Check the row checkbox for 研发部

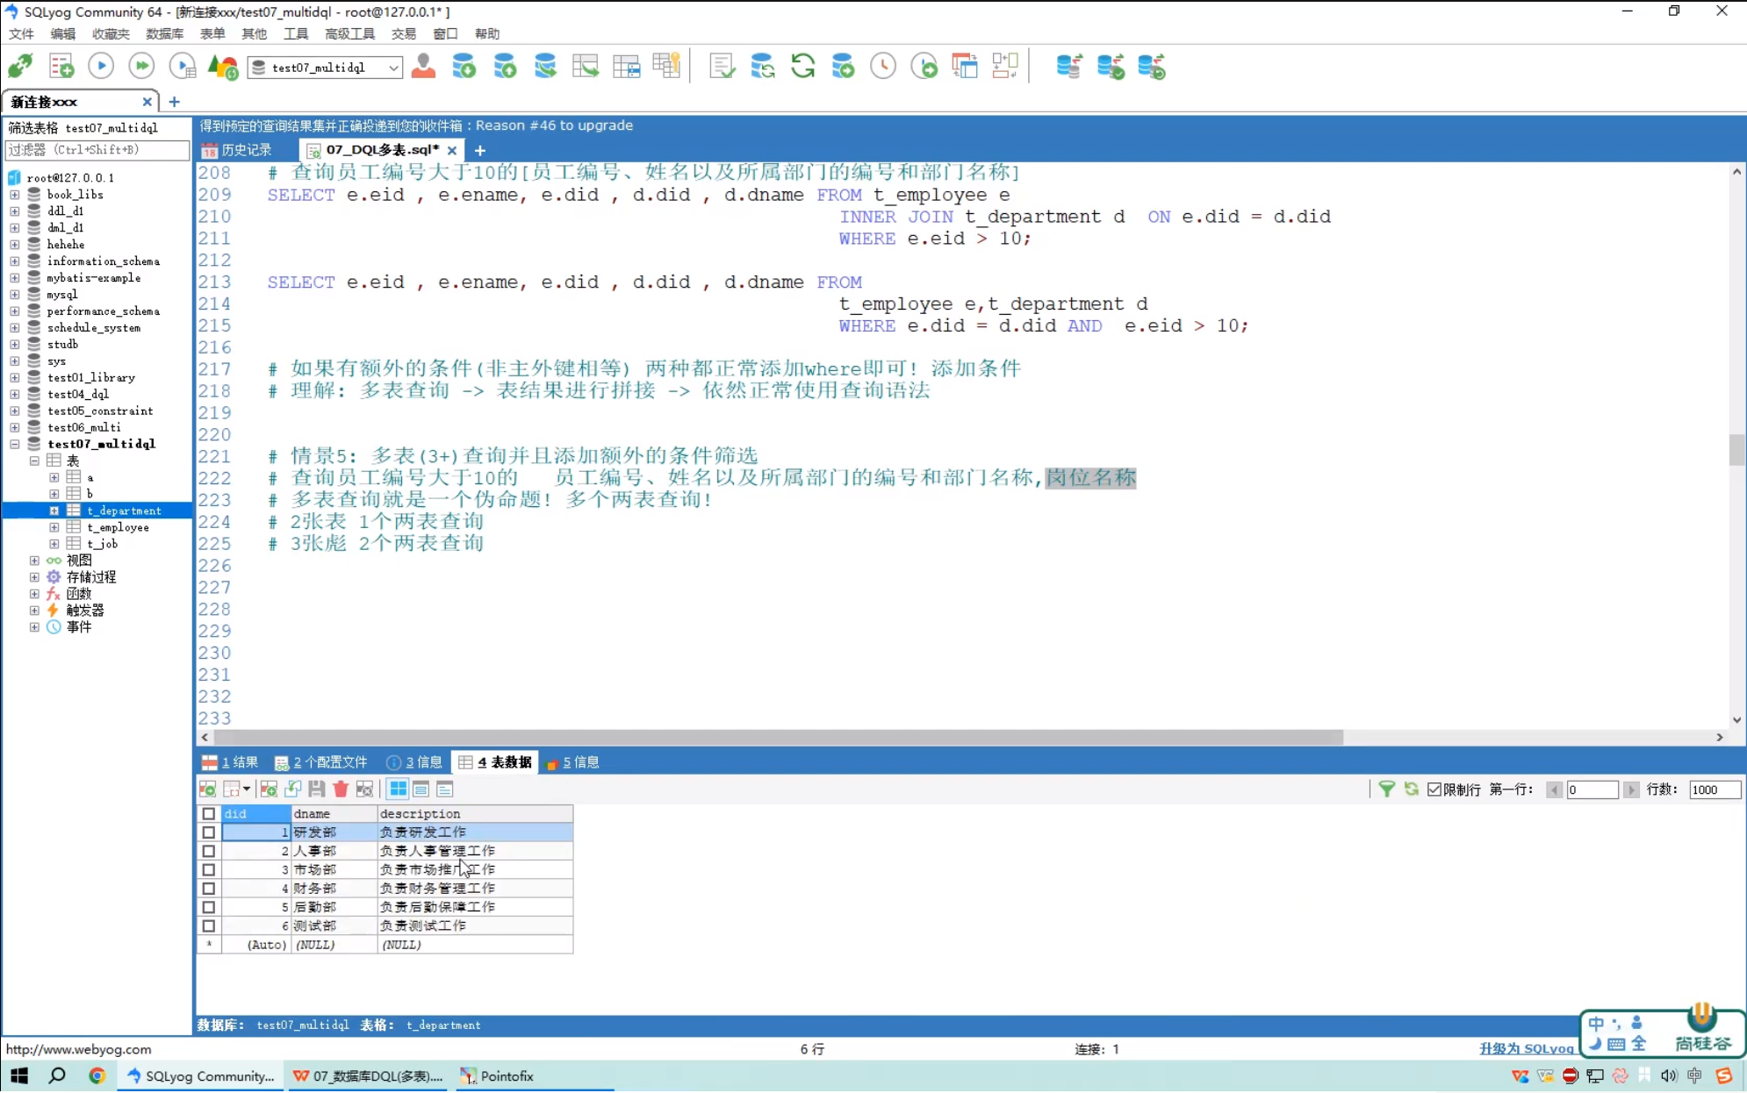(x=209, y=832)
